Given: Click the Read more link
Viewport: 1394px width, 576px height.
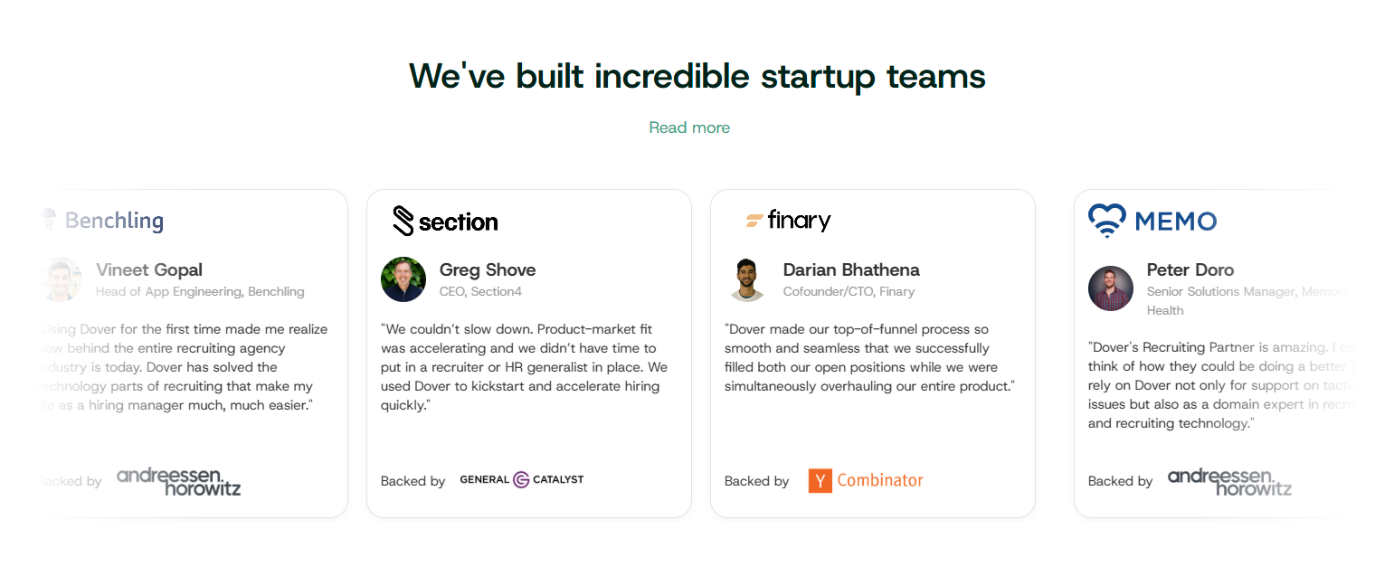Looking at the screenshot, I should tap(689, 127).
